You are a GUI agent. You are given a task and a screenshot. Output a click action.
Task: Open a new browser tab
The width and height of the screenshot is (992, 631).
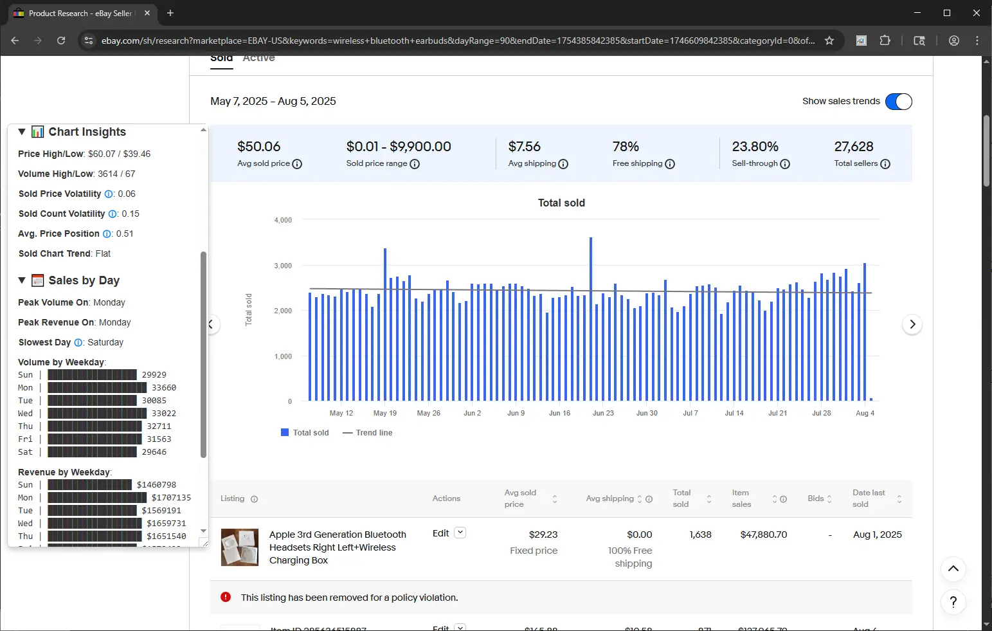click(x=170, y=13)
